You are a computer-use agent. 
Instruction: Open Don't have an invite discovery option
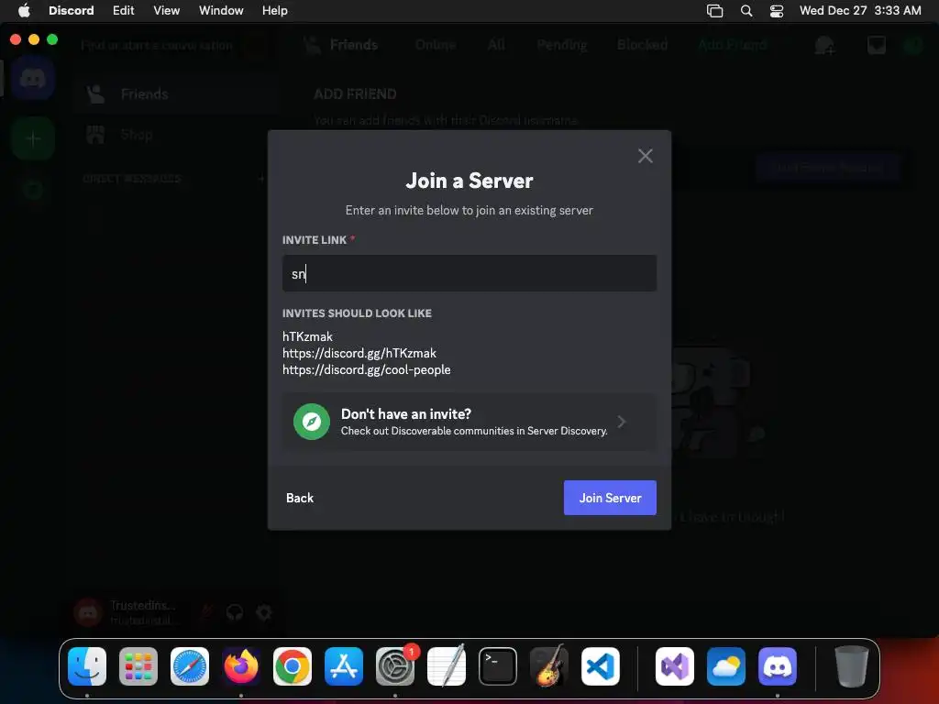pyautogui.click(x=469, y=422)
